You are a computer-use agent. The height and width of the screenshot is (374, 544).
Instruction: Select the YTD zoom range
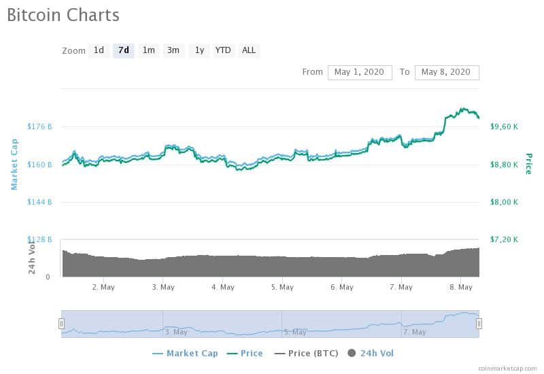(x=223, y=50)
